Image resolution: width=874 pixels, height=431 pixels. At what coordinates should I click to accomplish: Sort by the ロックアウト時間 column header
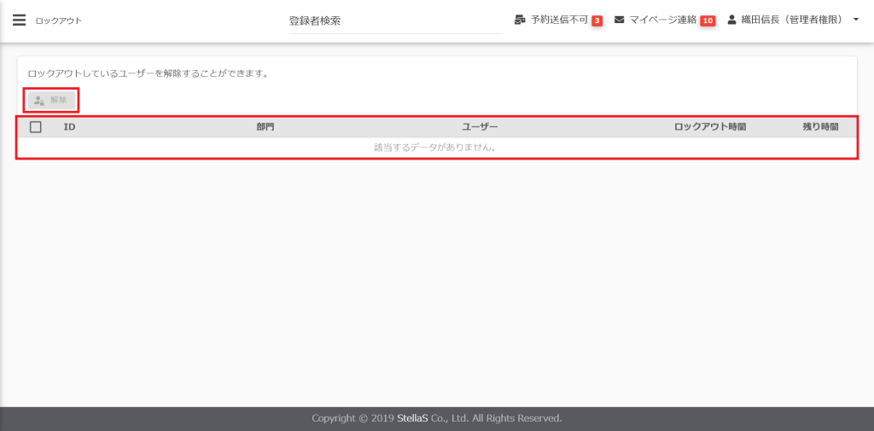point(710,127)
